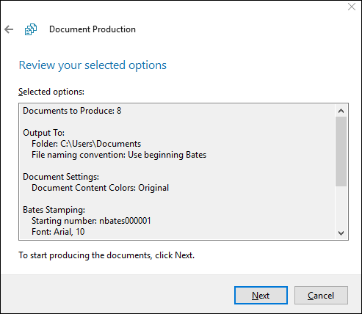
Task: Click the Starting number nbates000001 line
Action: coord(91,221)
